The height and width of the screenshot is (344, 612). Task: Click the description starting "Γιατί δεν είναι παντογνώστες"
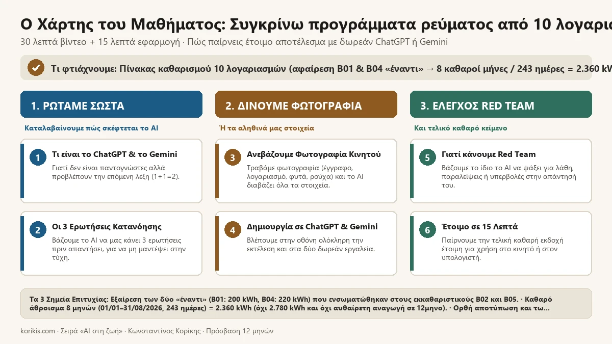click(x=116, y=172)
